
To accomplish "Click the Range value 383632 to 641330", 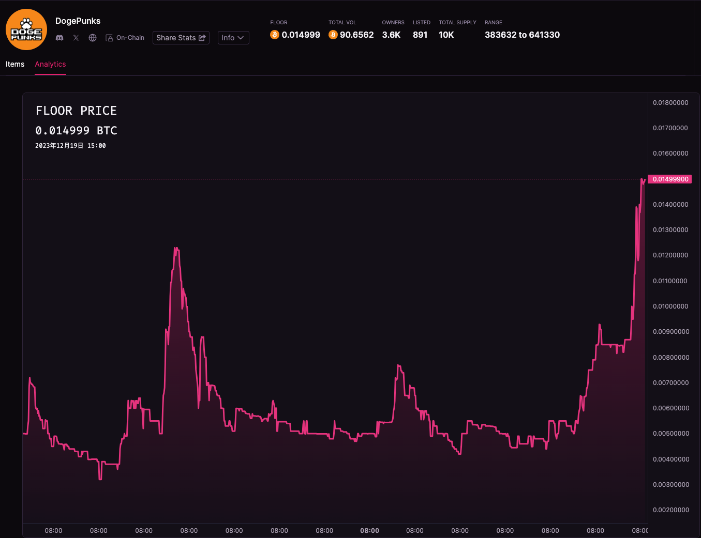I will (x=522, y=35).
